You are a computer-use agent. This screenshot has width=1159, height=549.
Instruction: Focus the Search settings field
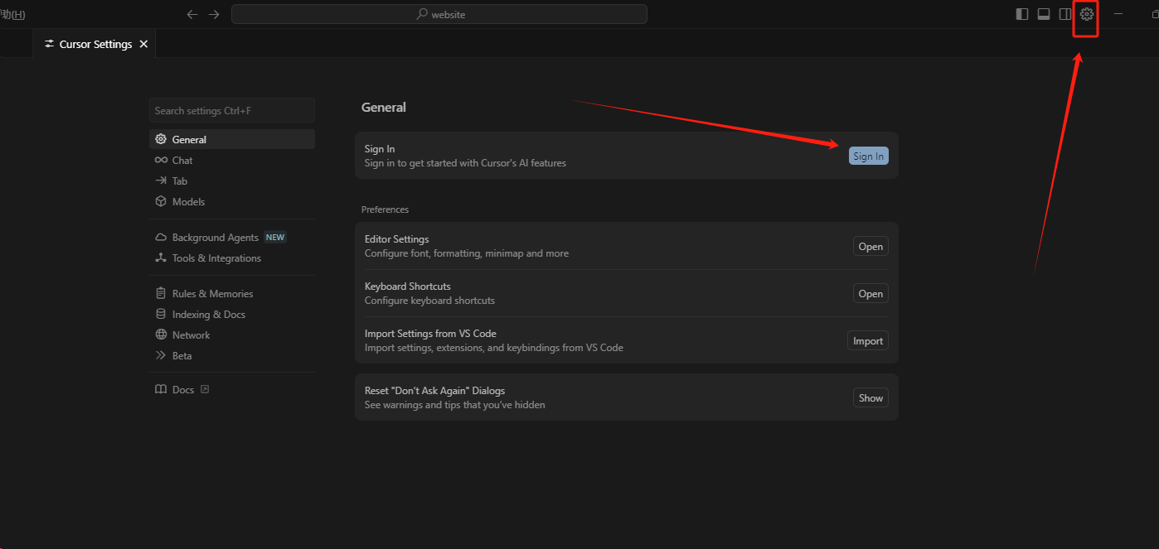point(232,110)
